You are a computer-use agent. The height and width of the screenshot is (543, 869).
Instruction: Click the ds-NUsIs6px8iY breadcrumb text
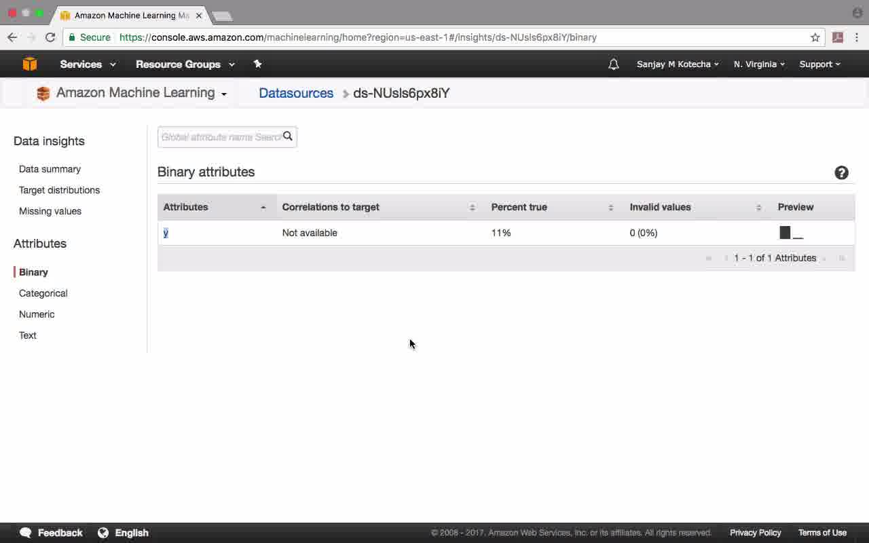(x=401, y=93)
